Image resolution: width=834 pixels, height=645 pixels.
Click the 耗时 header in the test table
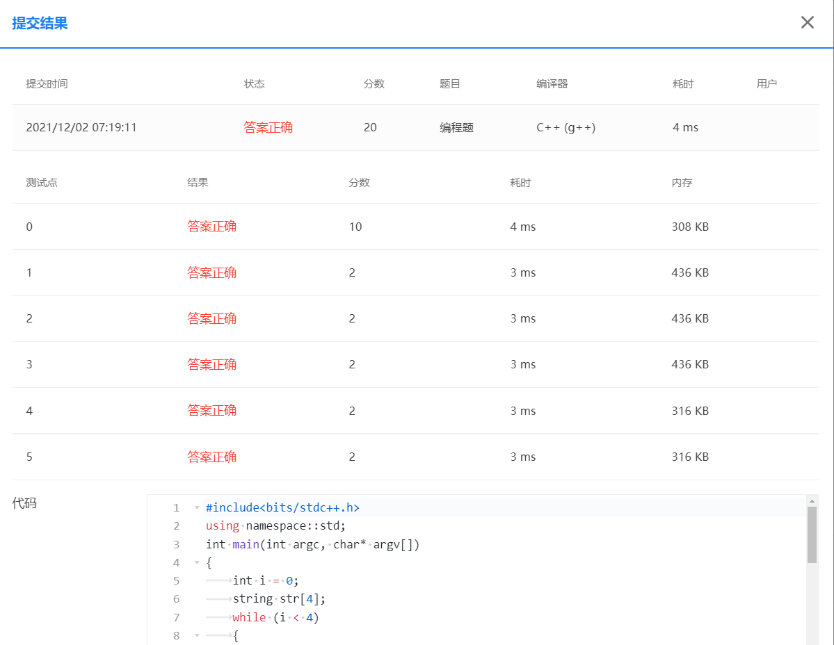518,182
